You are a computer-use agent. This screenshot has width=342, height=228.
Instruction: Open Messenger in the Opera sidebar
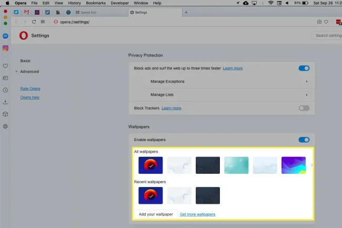[5, 36]
